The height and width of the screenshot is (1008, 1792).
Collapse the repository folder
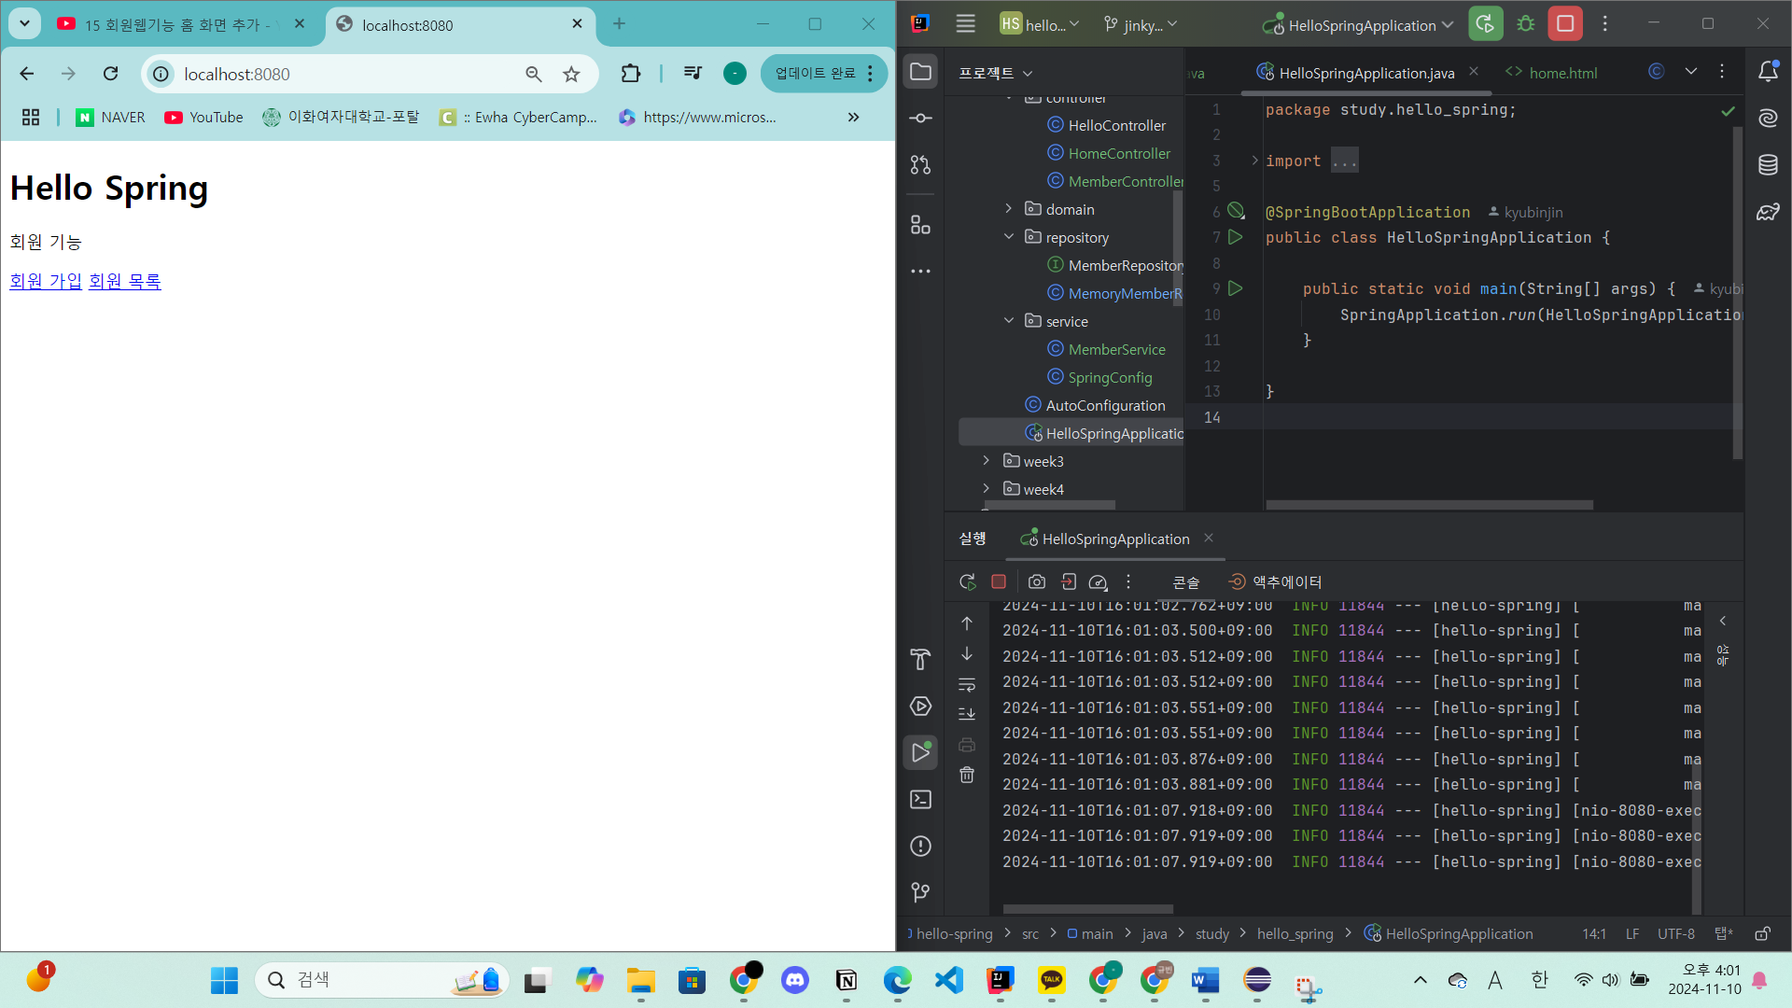(x=1009, y=237)
